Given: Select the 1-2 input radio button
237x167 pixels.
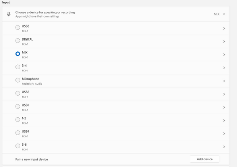Looking at the screenshot, I should click(x=18, y=119).
